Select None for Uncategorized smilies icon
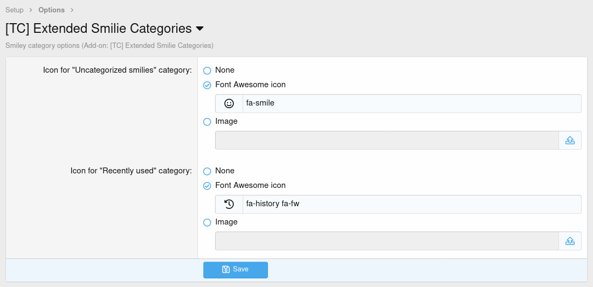The height and width of the screenshot is (287, 593). [x=207, y=71]
